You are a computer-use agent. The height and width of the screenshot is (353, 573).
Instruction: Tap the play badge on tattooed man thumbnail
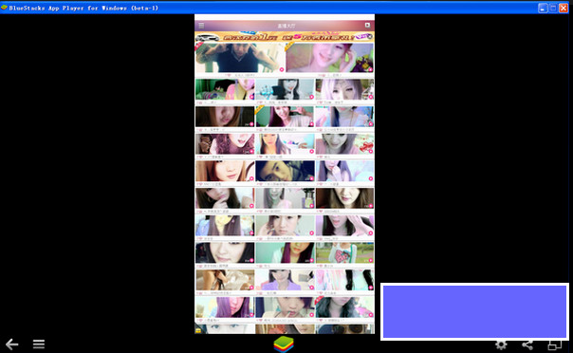coord(282,69)
